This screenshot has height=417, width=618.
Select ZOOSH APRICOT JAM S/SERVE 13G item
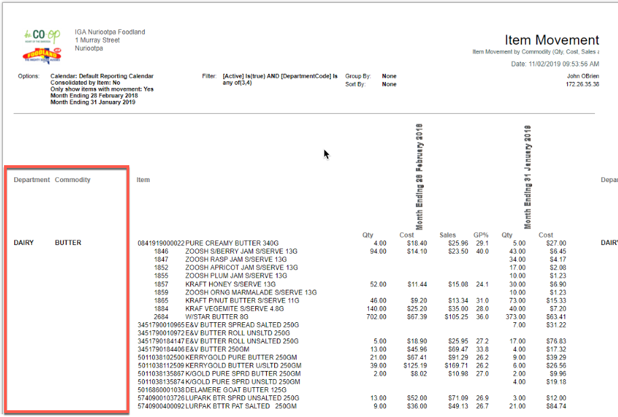242,267
